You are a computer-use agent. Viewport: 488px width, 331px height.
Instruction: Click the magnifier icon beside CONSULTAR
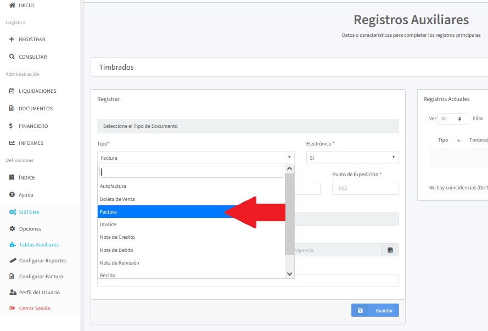pos(12,57)
